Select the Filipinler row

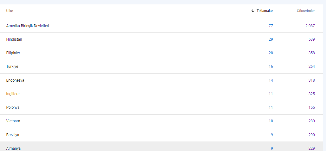click(161, 53)
